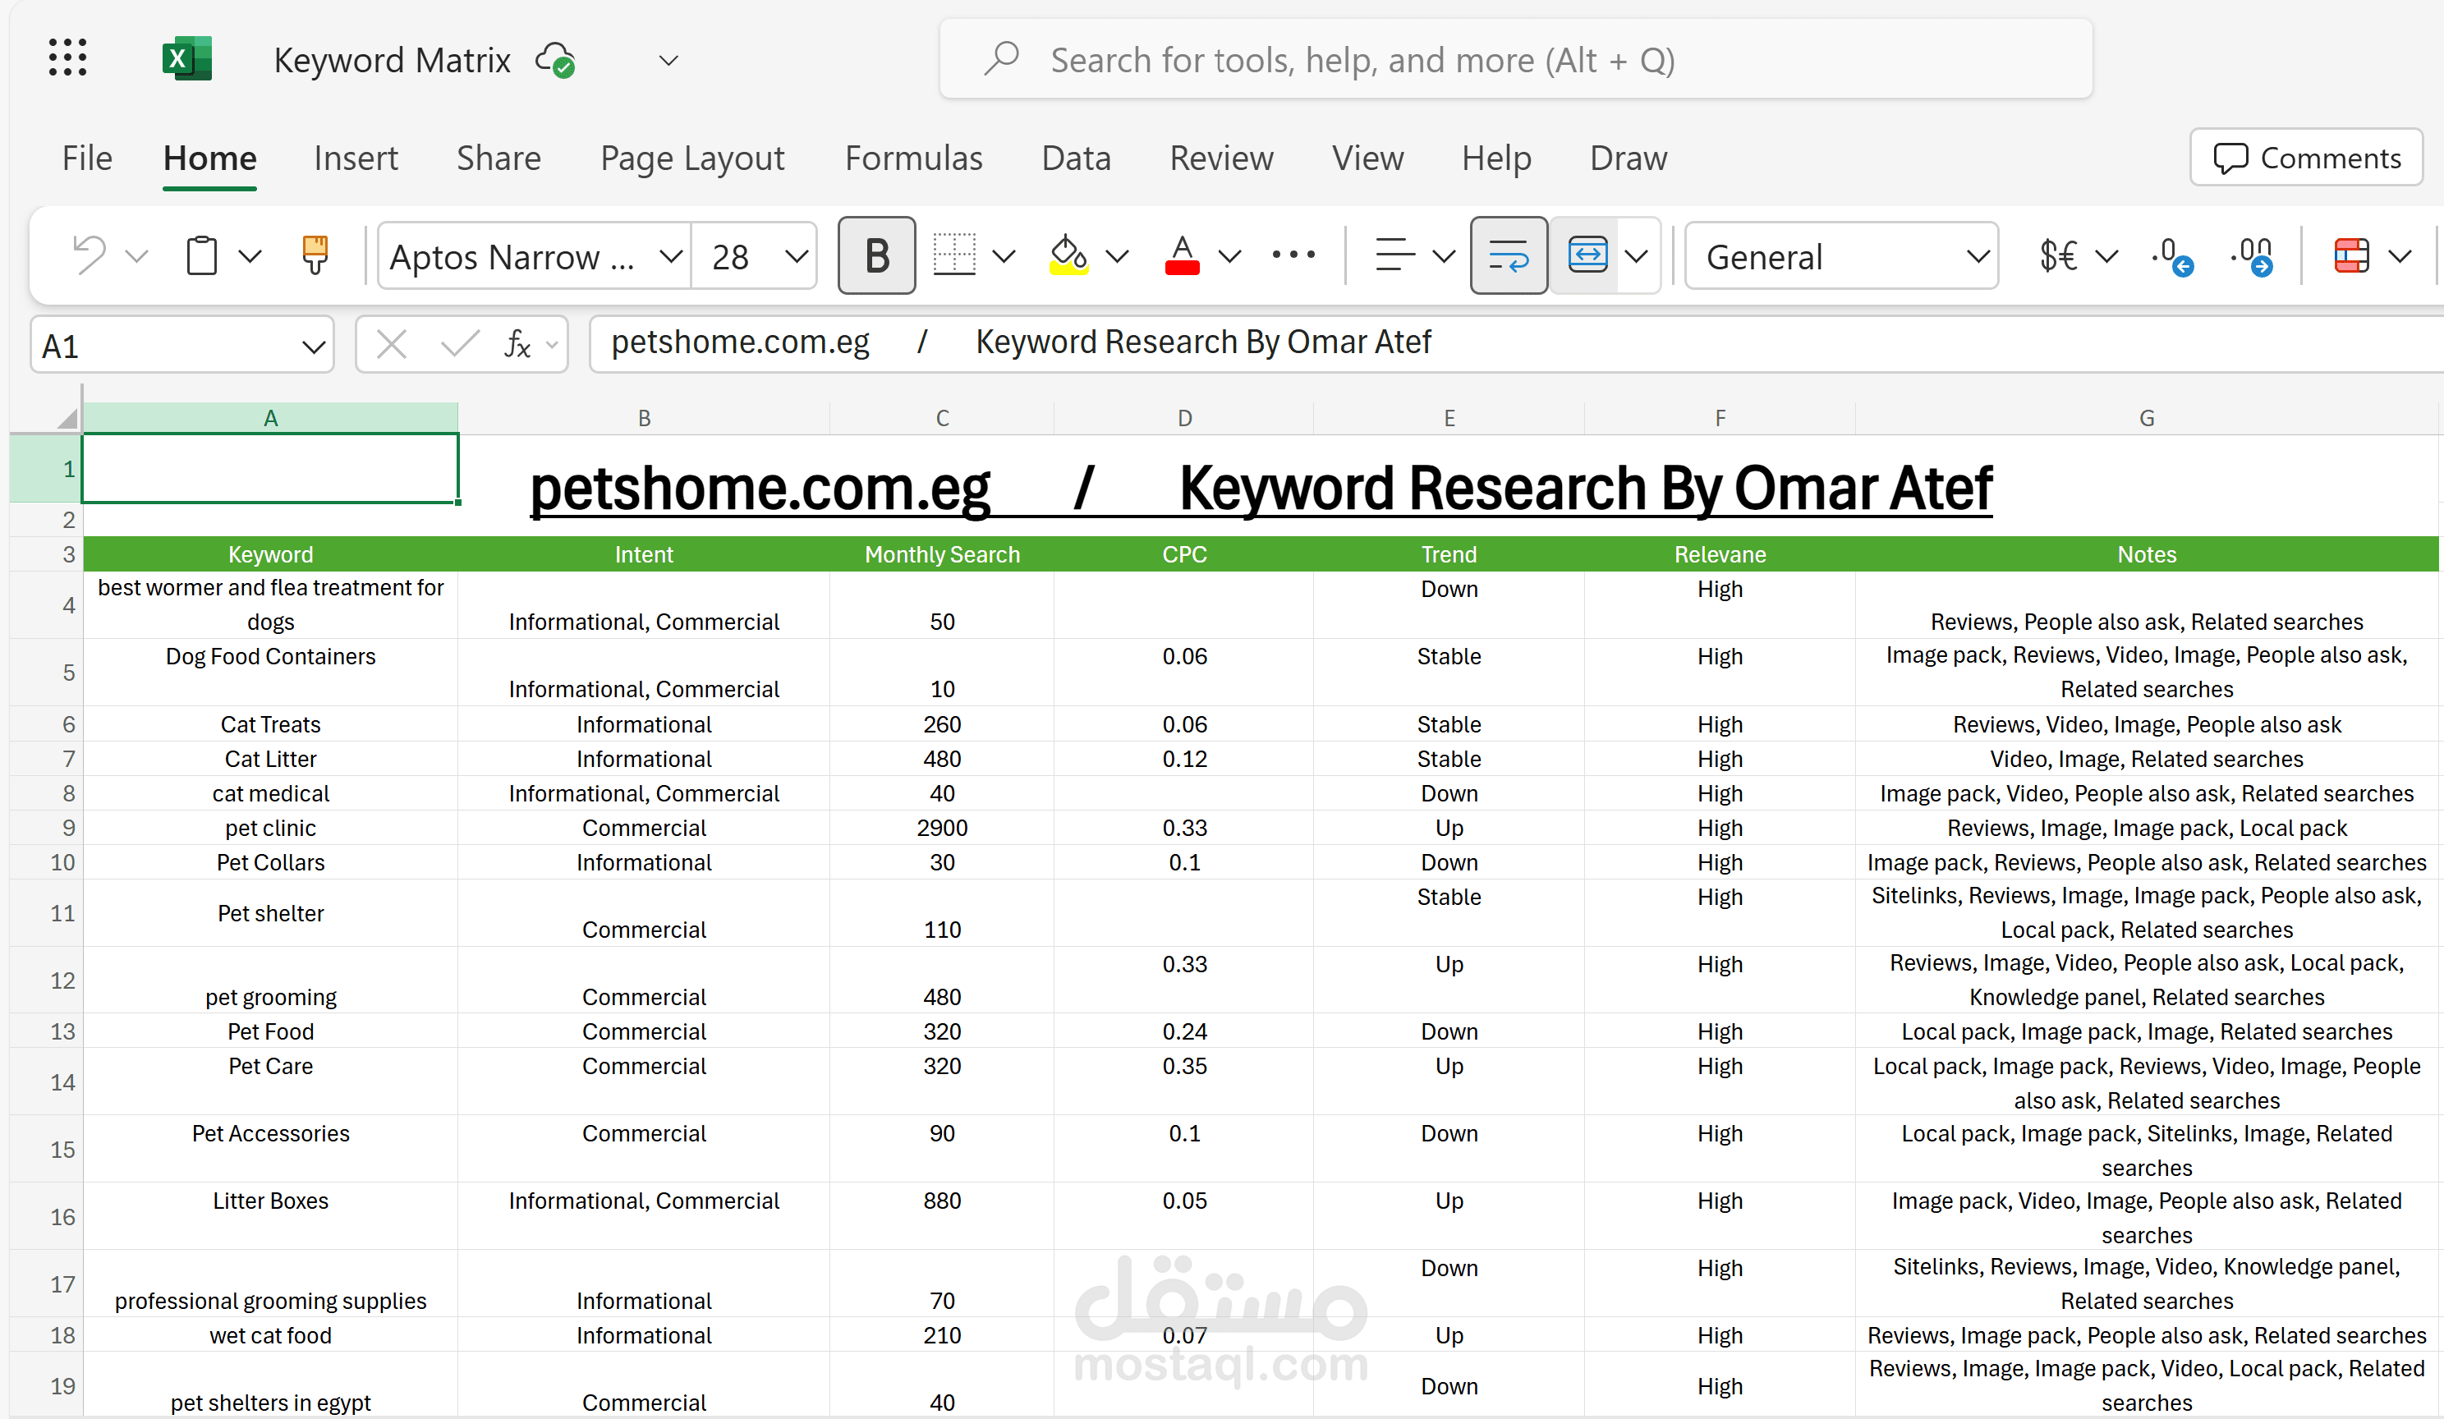Increase decimal places
The width and height of the screenshot is (2444, 1419).
coord(2172,255)
